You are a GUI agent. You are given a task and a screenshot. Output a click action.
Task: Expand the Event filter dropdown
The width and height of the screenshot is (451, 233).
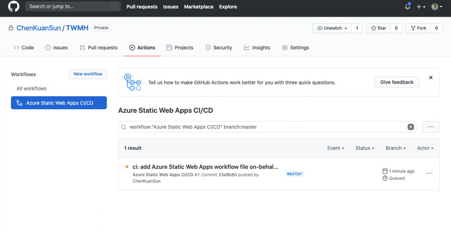coord(336,148)
